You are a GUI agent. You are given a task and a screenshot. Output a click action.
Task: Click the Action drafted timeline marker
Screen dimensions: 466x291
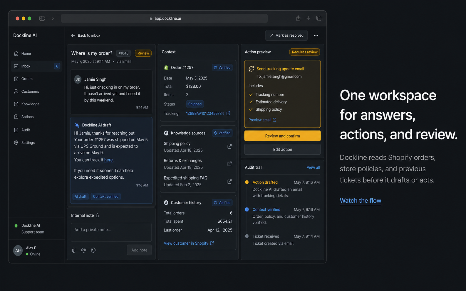click(x=247, y=182)
